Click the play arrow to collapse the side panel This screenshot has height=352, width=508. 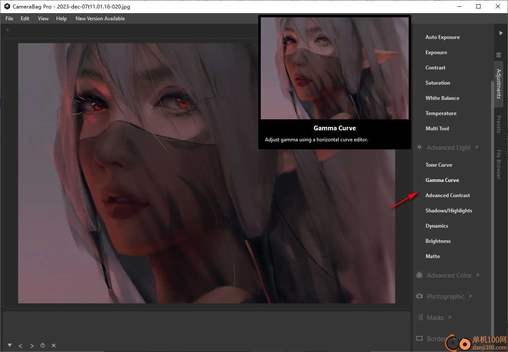pos(501,33)
